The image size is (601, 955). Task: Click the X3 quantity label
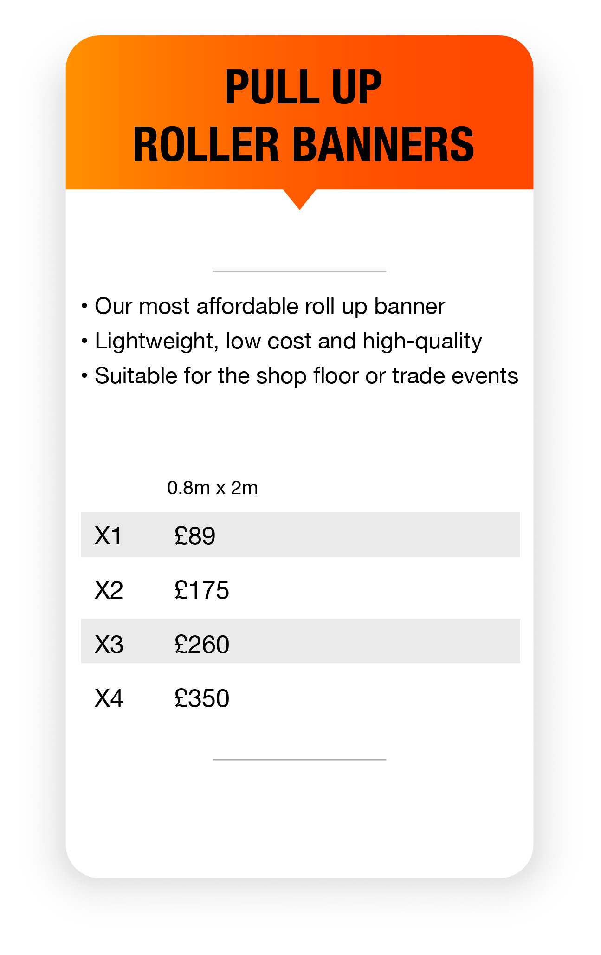click(x=109, y=645)
